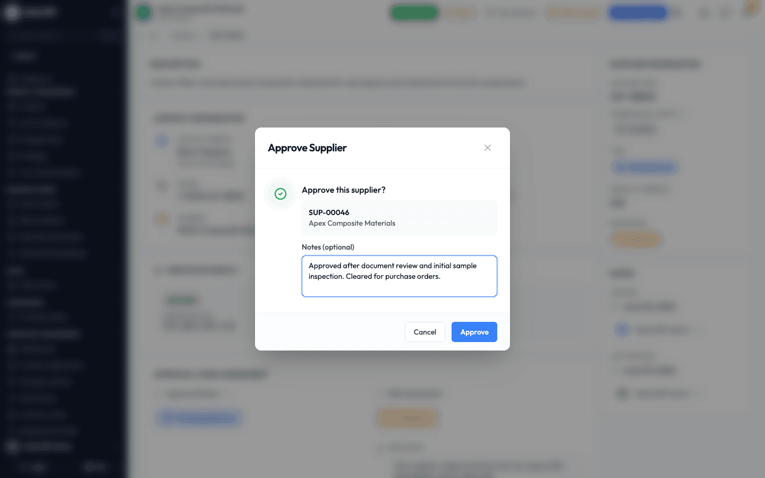Click the sidebar user avatar at bottom
The height and width of the screenshot is (478, 765).
12,447
